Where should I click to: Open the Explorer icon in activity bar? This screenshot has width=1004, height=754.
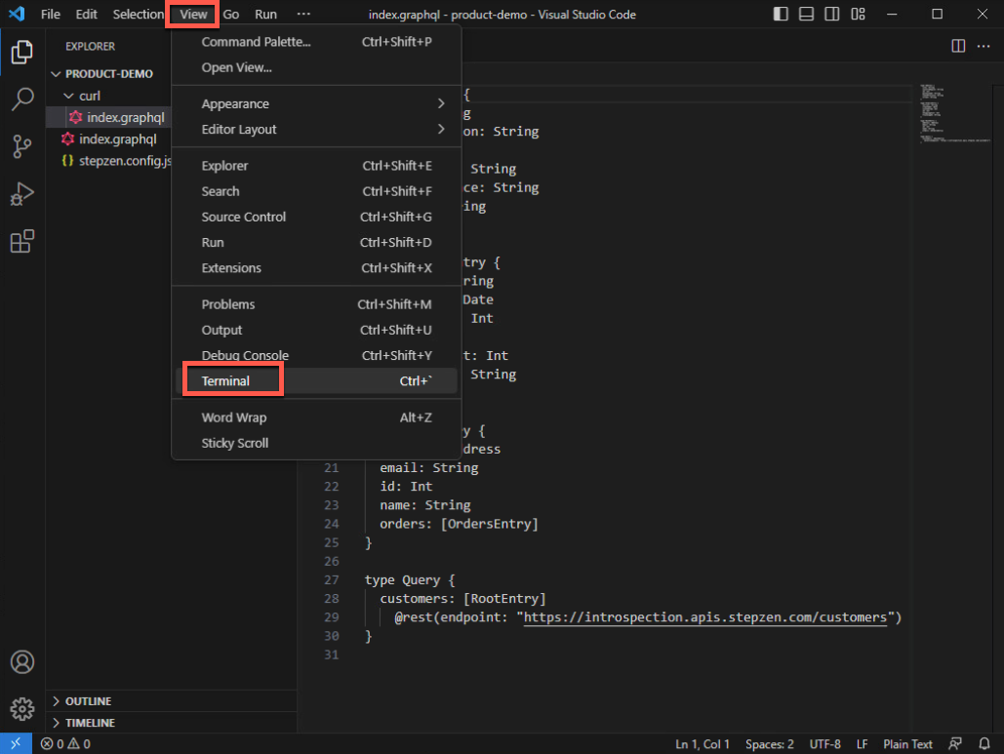[21, 52]
